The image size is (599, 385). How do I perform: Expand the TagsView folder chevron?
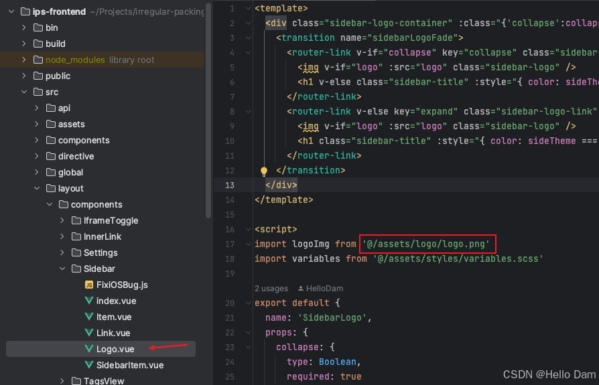click(62, 380)
